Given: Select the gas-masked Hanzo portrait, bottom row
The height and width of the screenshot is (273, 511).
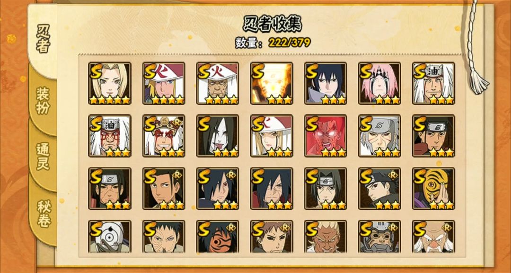Looking at the screenshot, I should coord(379,236).
